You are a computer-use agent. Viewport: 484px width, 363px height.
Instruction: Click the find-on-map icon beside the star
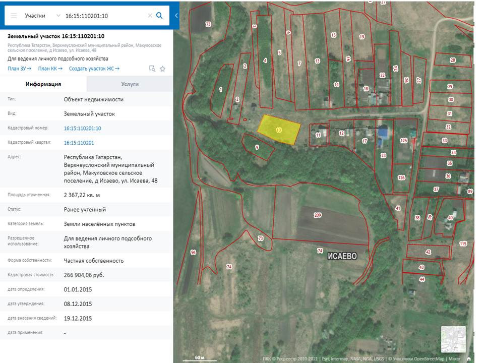click(x=152, y=69)
